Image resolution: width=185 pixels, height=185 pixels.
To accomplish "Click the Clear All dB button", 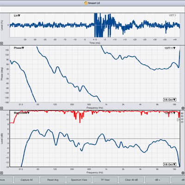I will (131, 180).
